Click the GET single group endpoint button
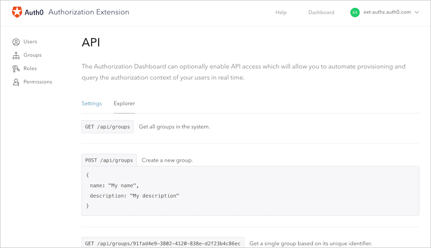Screen dimensions: 431x248 coord(163,243)
